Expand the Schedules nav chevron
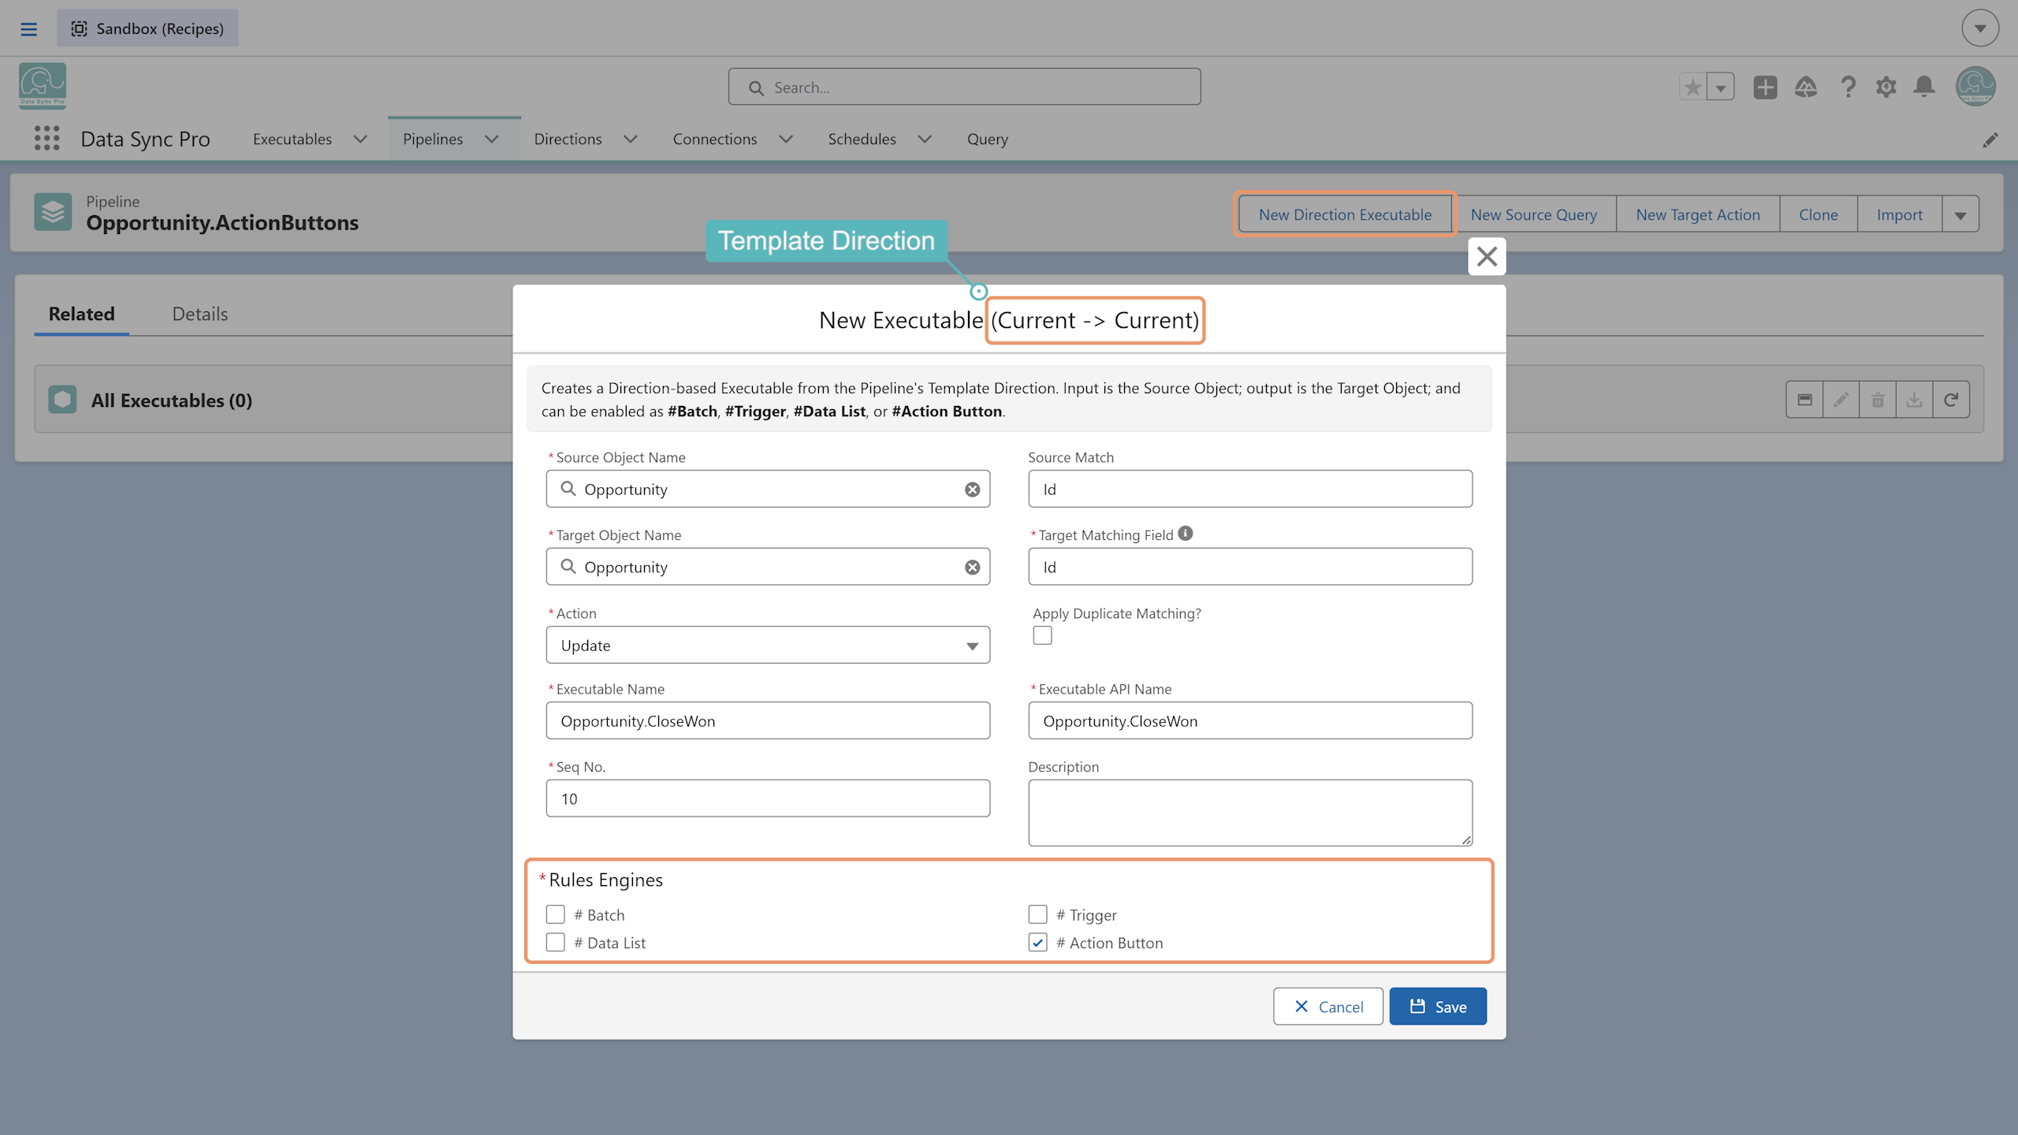The width and height of the screenshot is (2018, 1135). (x=925, y=140)
